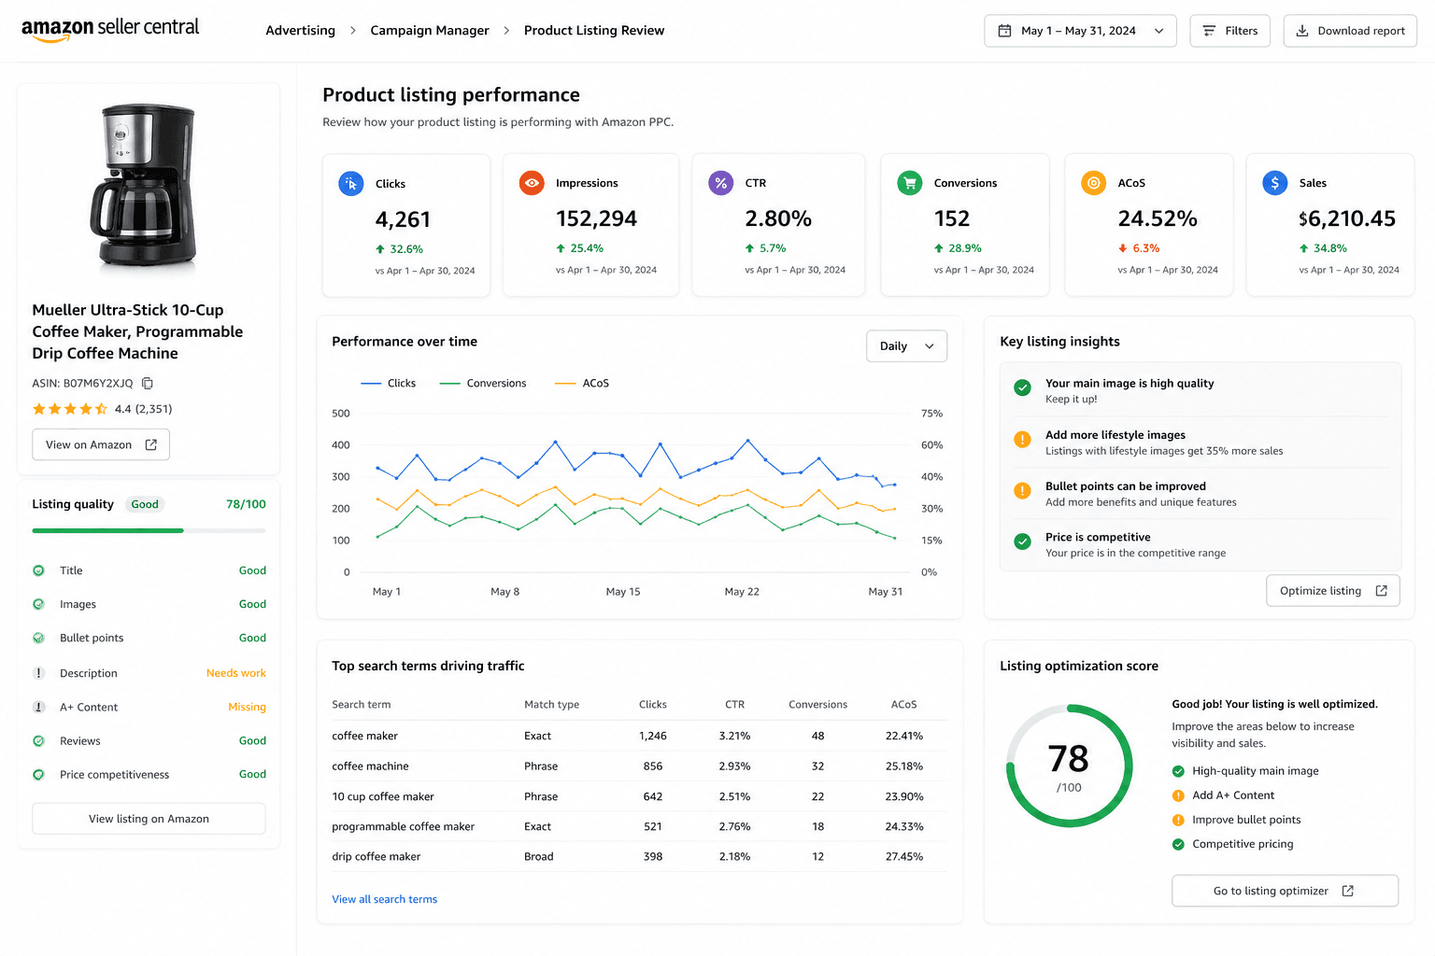This screenshot has height=956, width=1435.
Task: Click the Conversions cart icon
Action: click(x=910, y=183)
